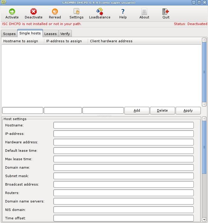Click the Delete button

pyautogui.click(x=162, y=110)
